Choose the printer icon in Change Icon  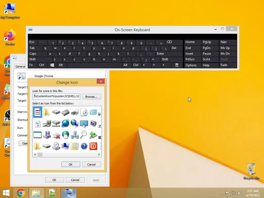click(75, 112)
